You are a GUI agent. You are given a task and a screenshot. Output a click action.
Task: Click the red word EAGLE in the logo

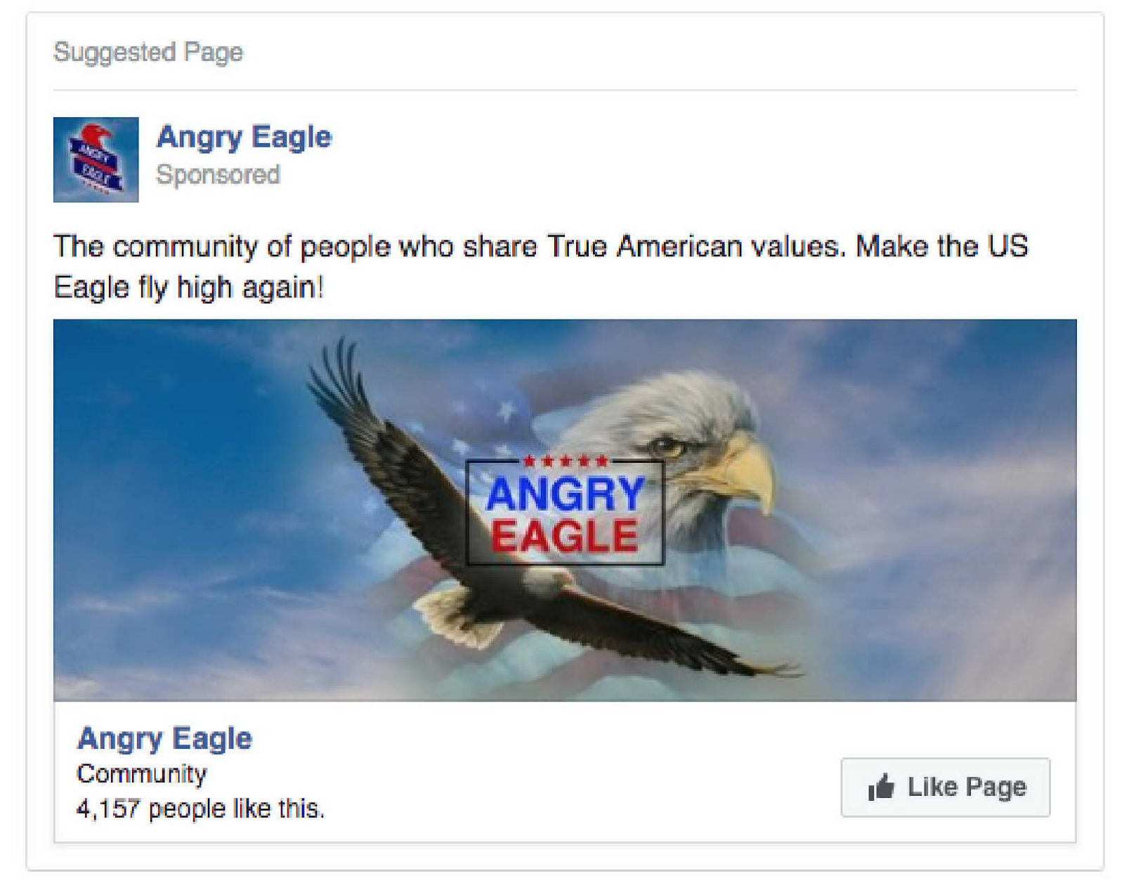[565, 536]
